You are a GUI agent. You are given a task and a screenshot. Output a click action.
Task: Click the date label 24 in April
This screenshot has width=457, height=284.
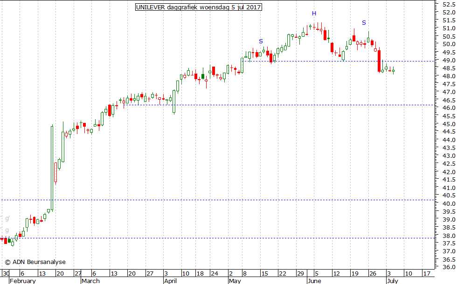(x=215, y=274)
